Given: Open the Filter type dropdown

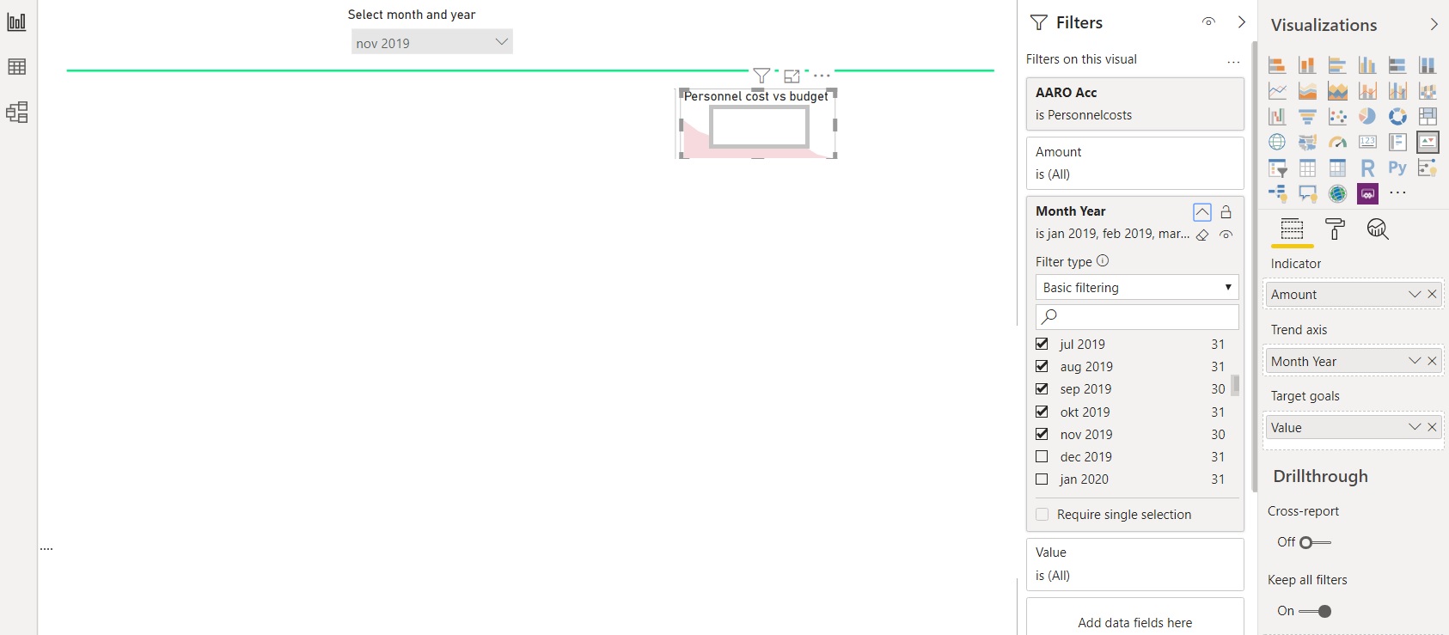Looking at the screenshot, I should click(1137, 287).
